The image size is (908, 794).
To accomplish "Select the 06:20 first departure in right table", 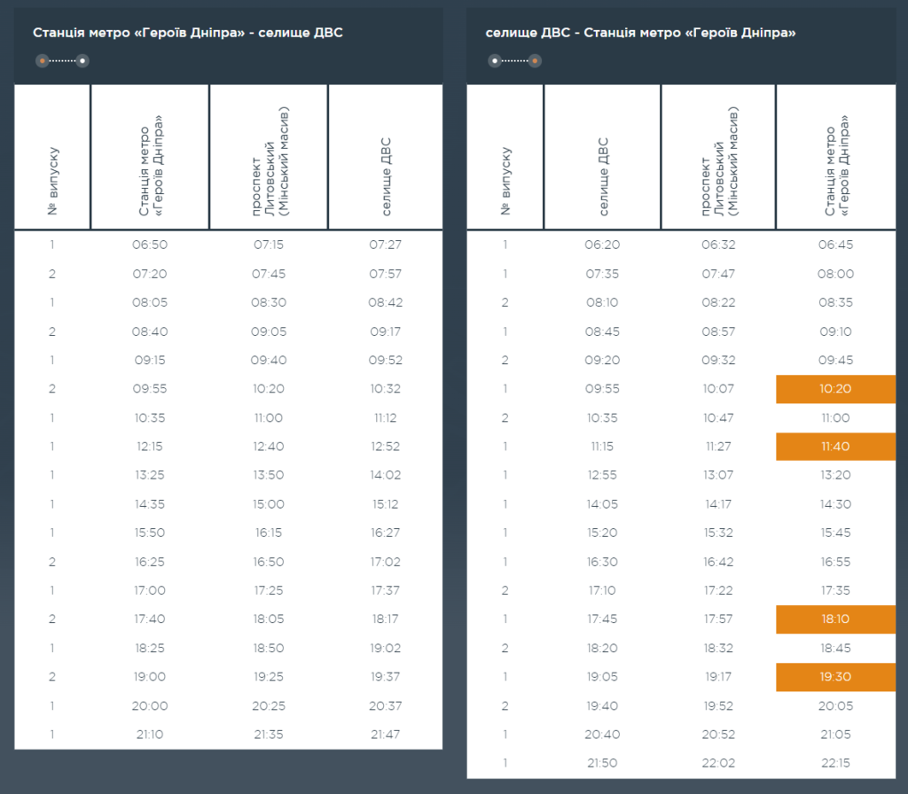I will (x=602, y=245).
